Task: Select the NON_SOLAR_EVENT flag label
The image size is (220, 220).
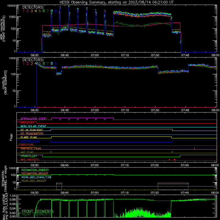Action: [x=33, y=126]
